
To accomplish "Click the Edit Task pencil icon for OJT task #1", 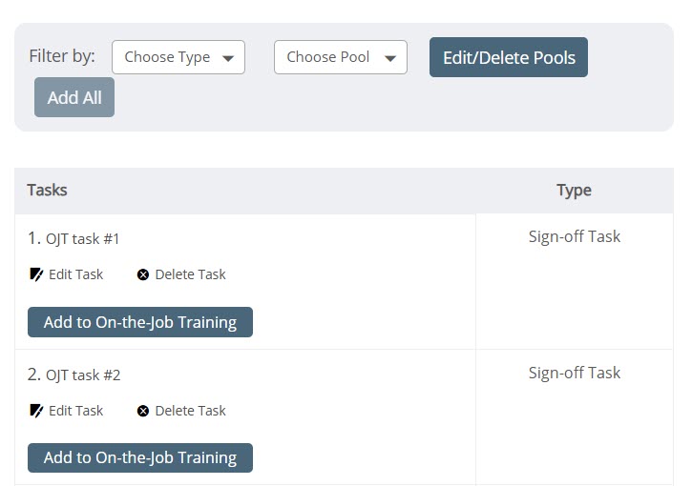I will tap(36, 274).
